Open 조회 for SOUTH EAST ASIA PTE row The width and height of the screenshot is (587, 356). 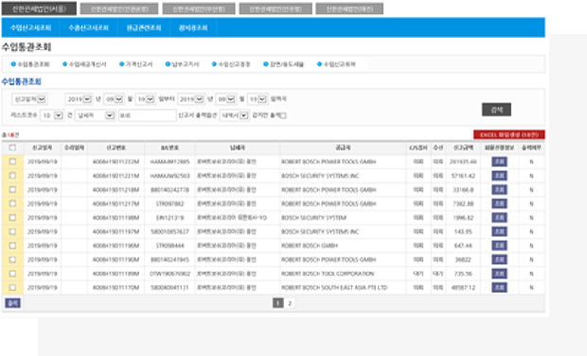pyautogui.click(x=499, y=288)
